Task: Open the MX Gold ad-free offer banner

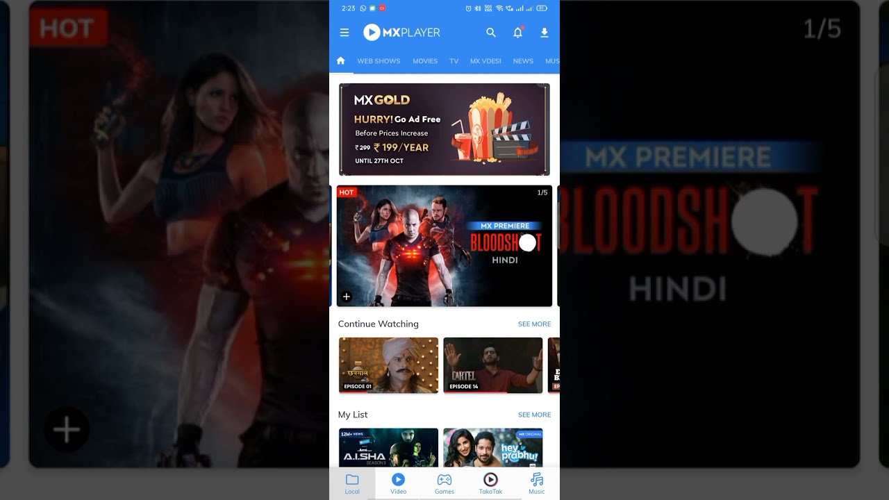Action: click(444, 129)
